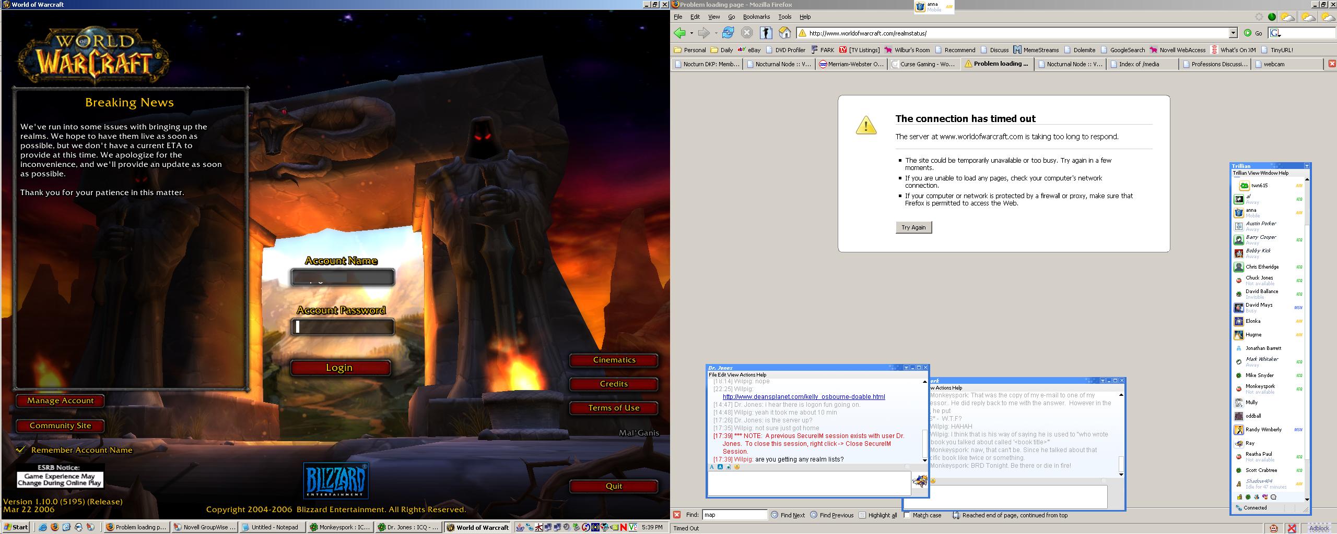The image size is (1337, 534).
Task: Click the silhouette figure toolbar icon
Action: 766,33
